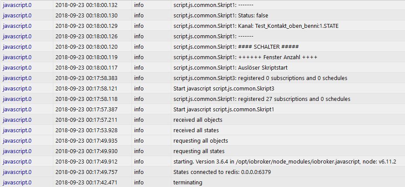Click the Kanal Test_Kontakt_oben_benni log message

point(256,26)
